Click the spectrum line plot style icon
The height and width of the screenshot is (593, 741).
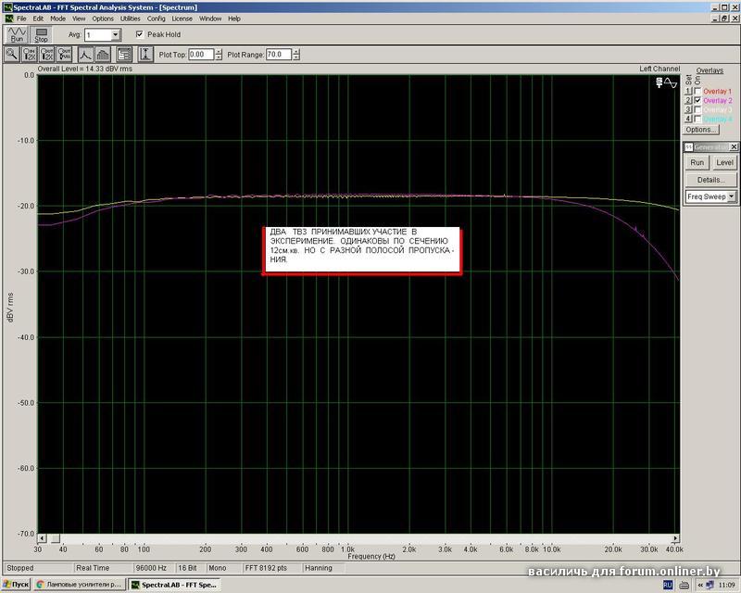86,55
